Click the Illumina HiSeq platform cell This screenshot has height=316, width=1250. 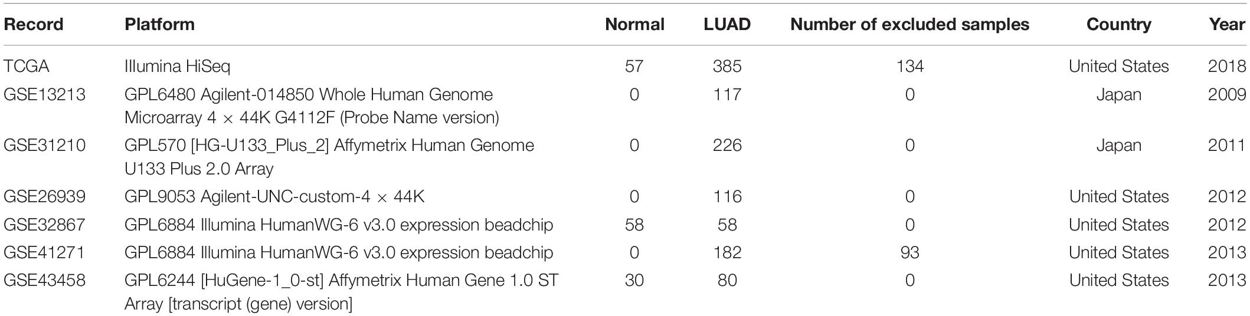[178, 66]
